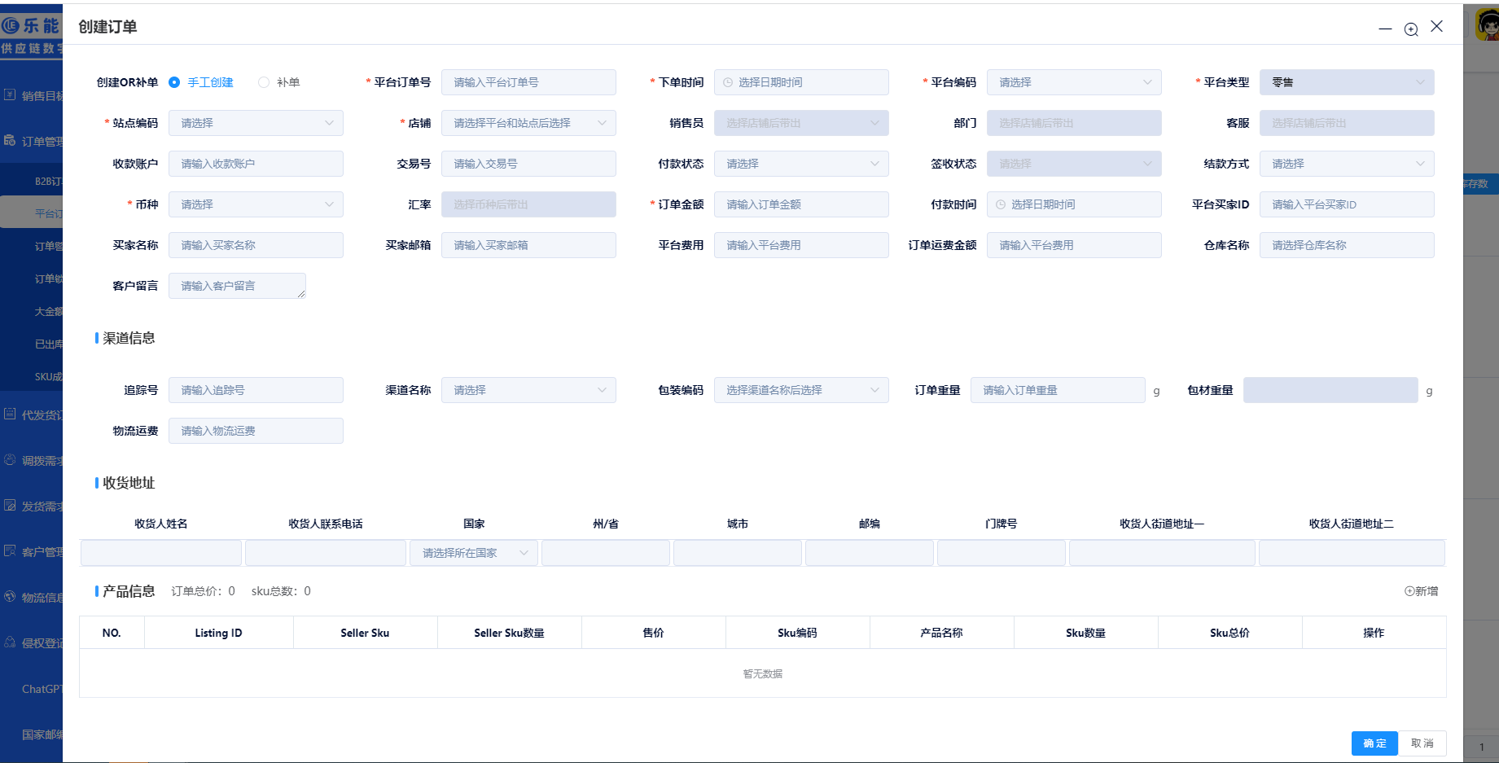
Task: Open the 币种 currency dropdown
Action: click(256, 204)
